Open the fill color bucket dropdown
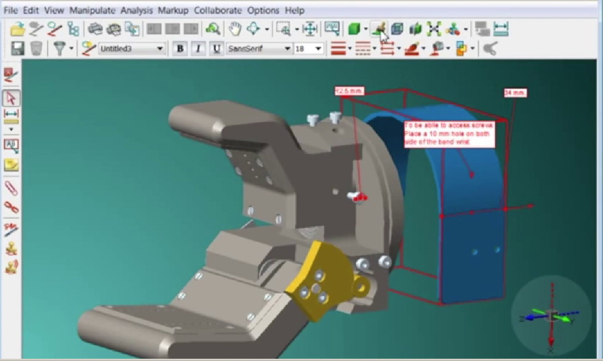603x361 pixels. [448, 48]
